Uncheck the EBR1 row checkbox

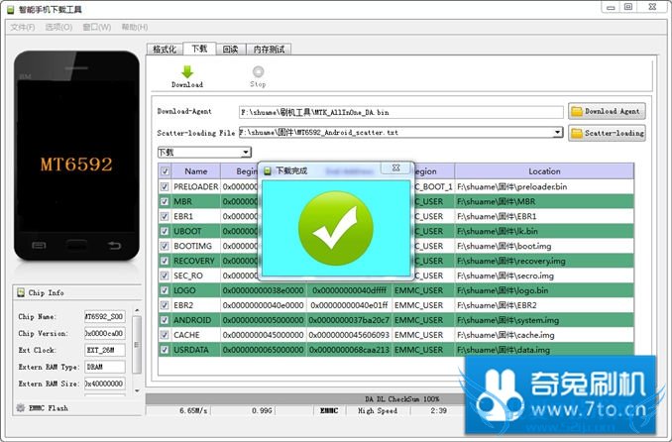[165, 216]
